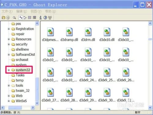
Task: Switch to list view in toolbar
Action: [x=30, y=17]
